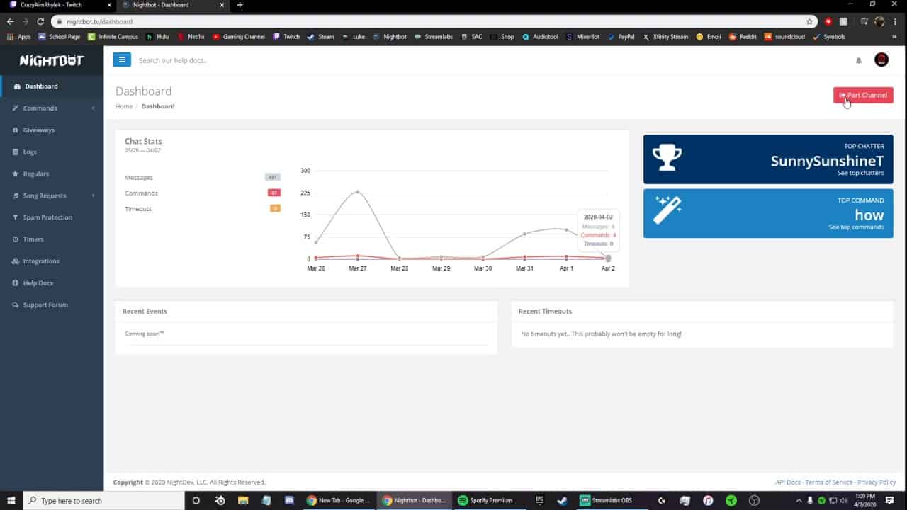Open the Privacy Policy footer link

click(x=877, y=482)
